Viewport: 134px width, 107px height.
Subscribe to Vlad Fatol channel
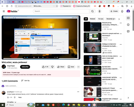25,67
